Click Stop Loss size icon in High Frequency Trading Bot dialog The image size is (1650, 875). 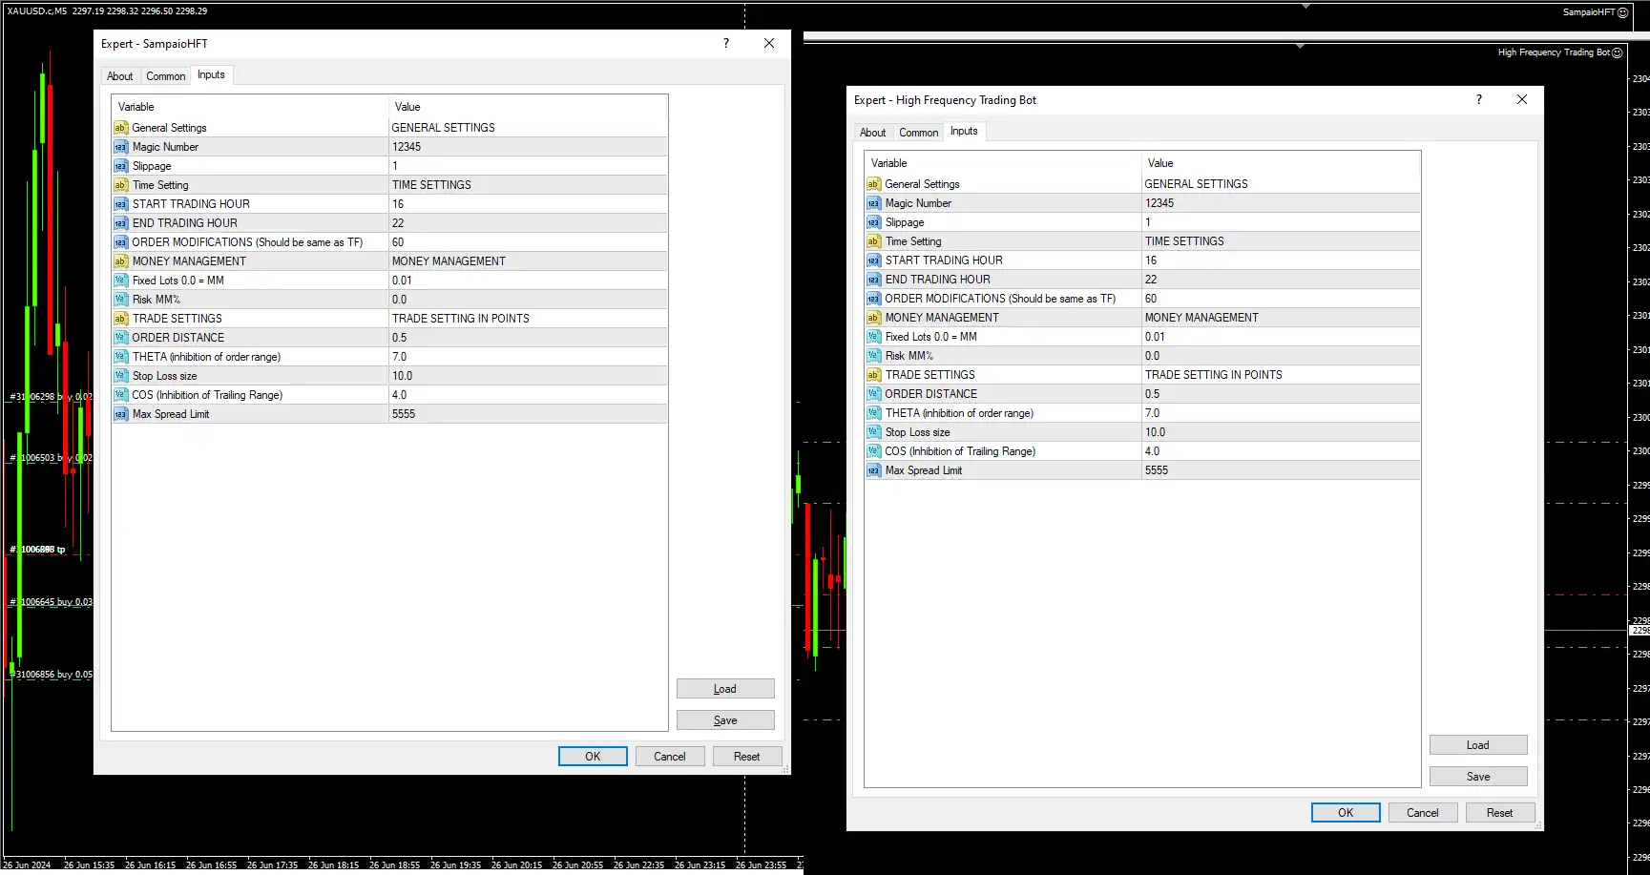pos(873,432)
